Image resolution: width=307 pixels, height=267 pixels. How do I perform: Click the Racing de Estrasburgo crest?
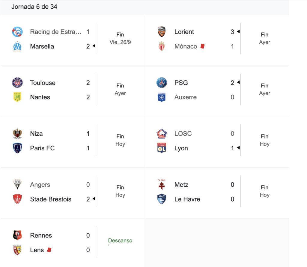(17, 32)
